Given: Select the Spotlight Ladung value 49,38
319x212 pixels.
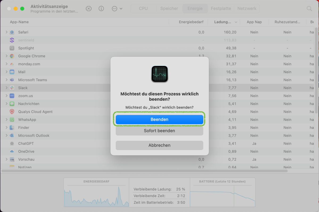Looking at the screenshot, I should [x=231, y=48].
